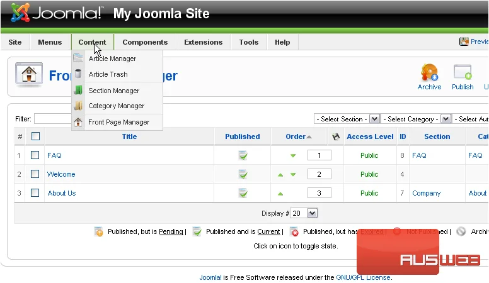Open the Content menu
The image size is (489, 283).
point(92,42)
